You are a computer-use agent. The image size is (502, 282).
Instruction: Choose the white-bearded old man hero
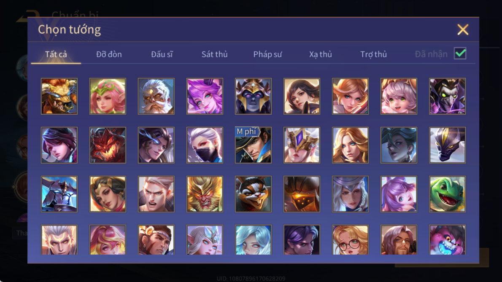click(156, 96)
